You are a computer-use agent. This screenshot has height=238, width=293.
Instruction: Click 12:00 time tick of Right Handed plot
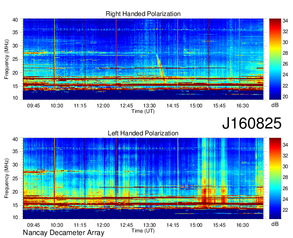click(103, 106)
